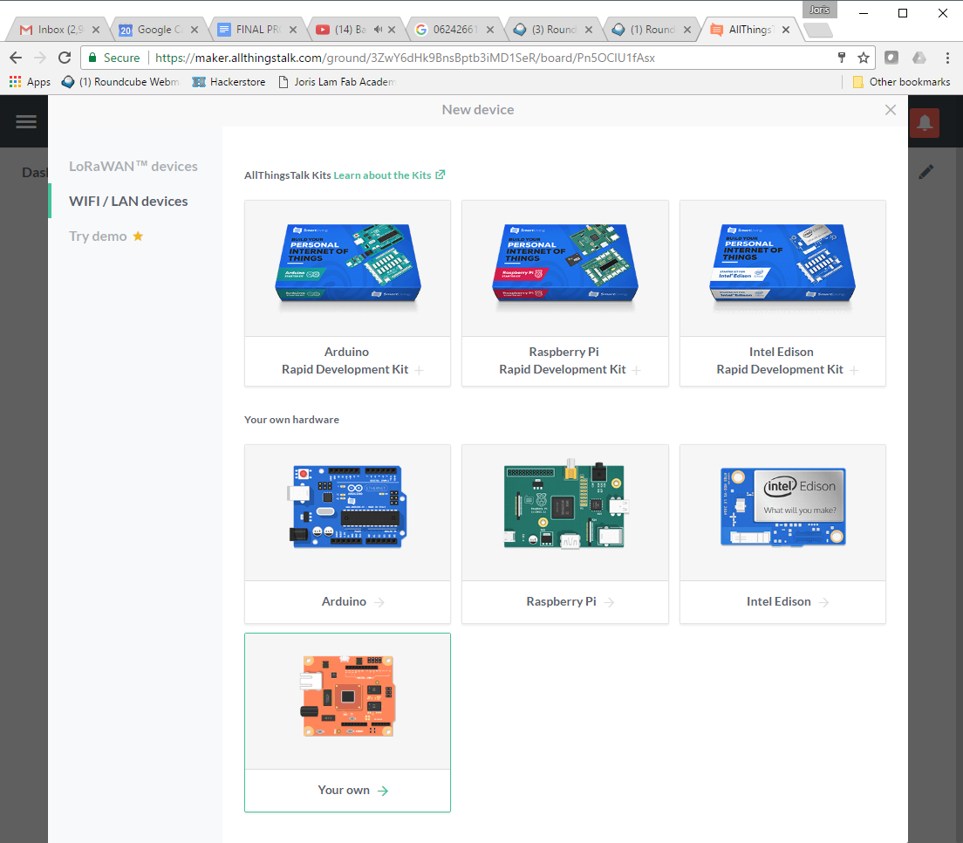Click green arrow next to Your own
Screen dimensions: 963x843
383,791
